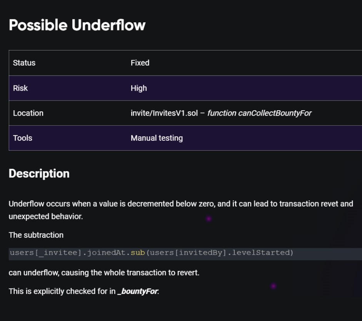Click the invite/InvitesV1.sol file path

pyautogui.click(x=164, y=113)
